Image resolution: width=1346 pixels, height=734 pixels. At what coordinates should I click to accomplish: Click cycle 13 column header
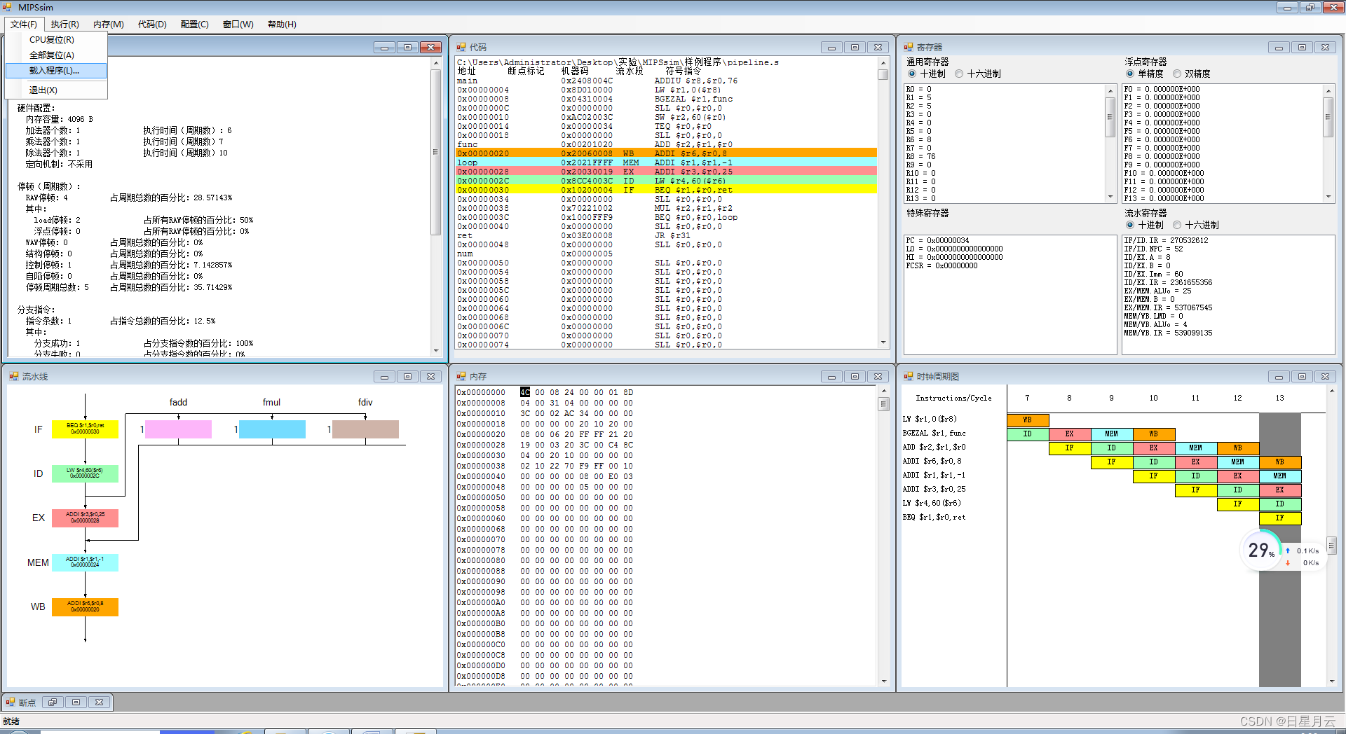coord(1279,398)
